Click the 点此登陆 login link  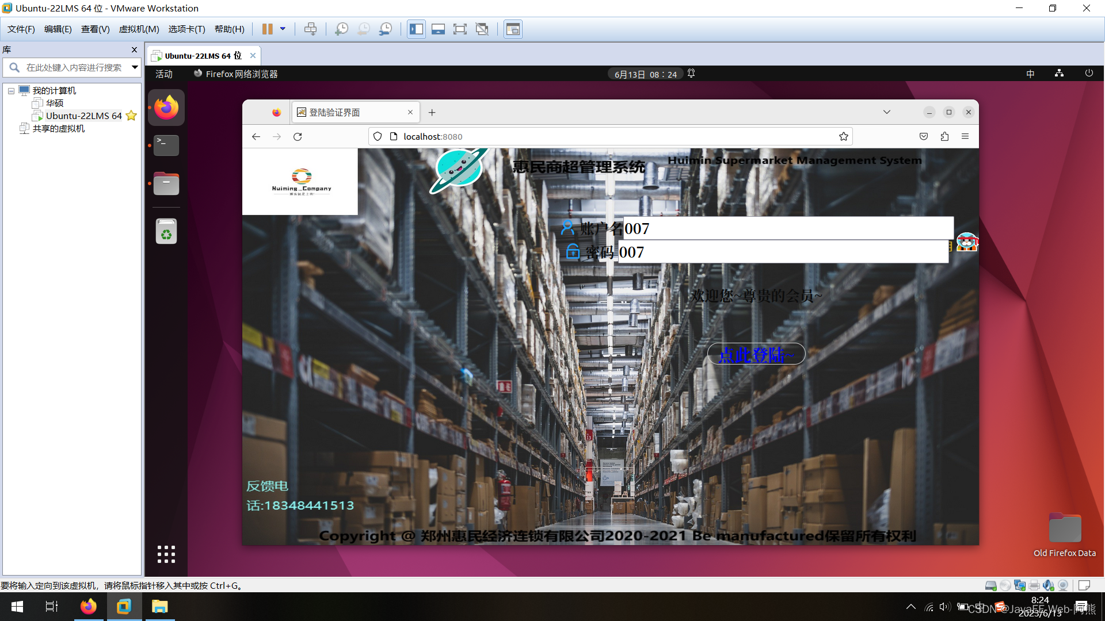click(756, 354)
